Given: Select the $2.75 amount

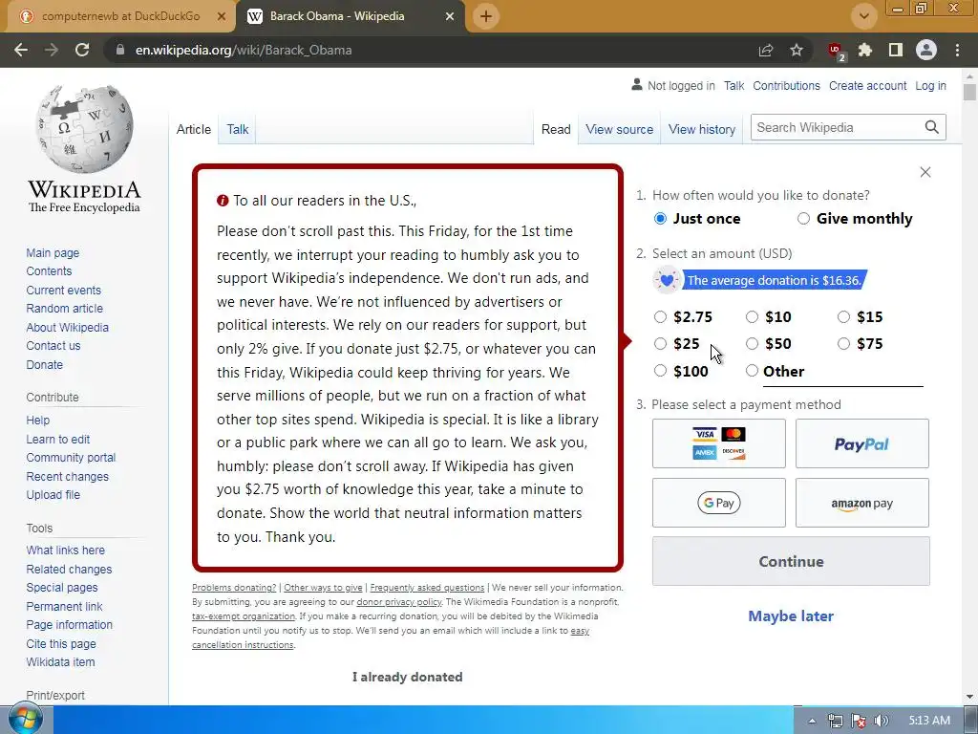Looking at the screenshot, I should (x=660, y=317).
